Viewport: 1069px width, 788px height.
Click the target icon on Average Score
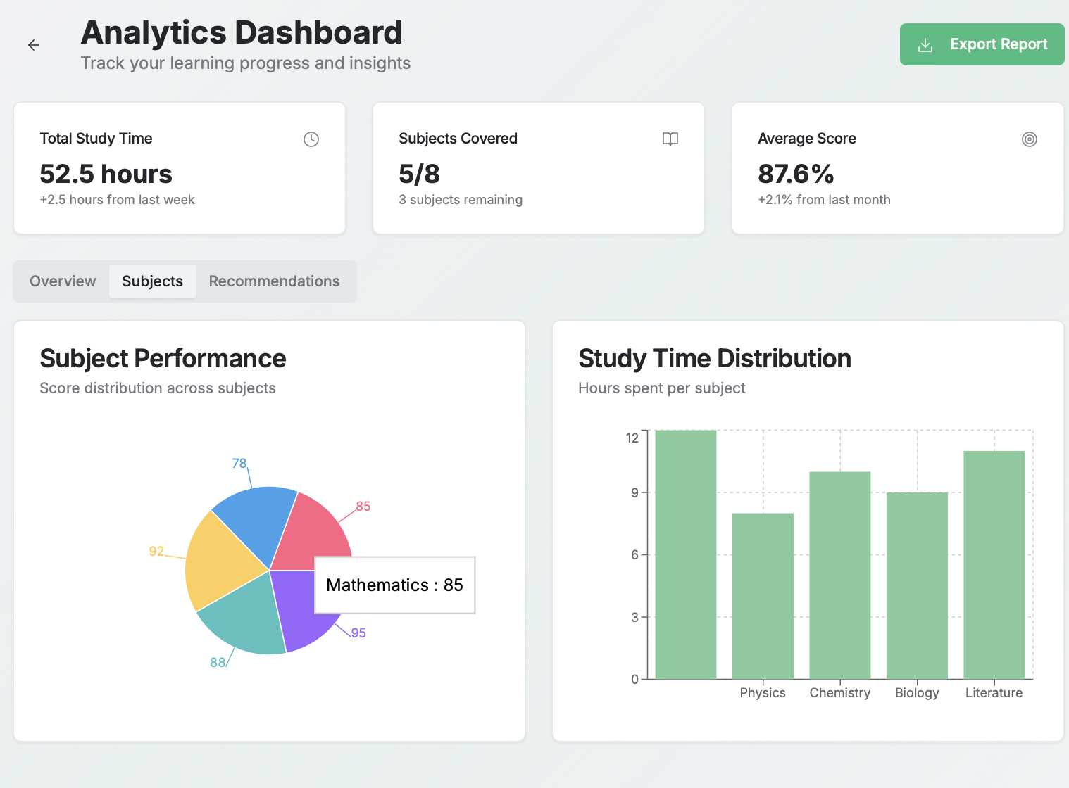coord(1029,139)
